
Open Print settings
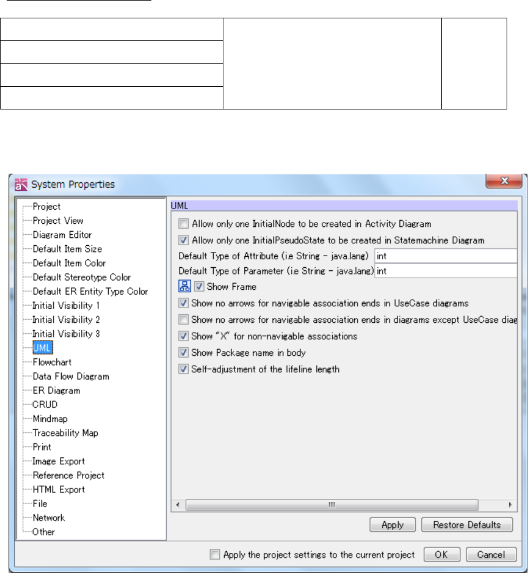tap(42, 447)
